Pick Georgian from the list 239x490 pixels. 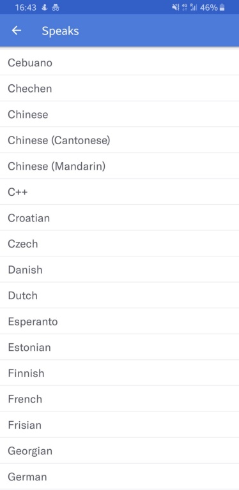(119, 451)
